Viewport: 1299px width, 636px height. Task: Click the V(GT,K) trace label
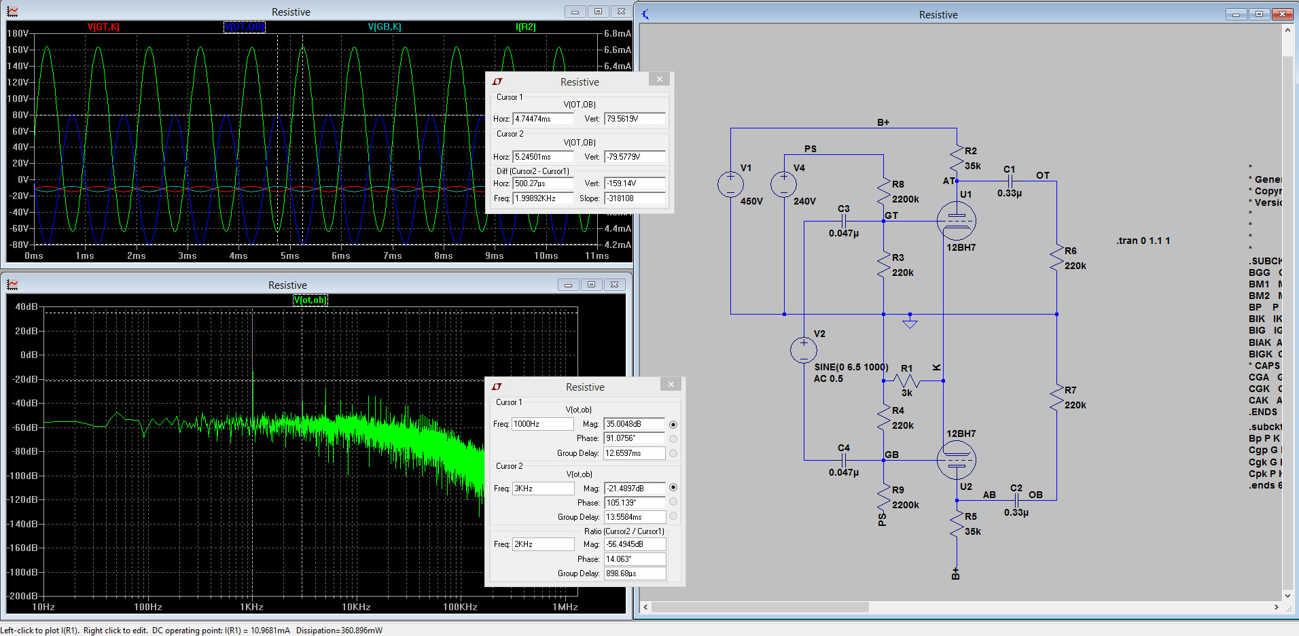(103, 26)
